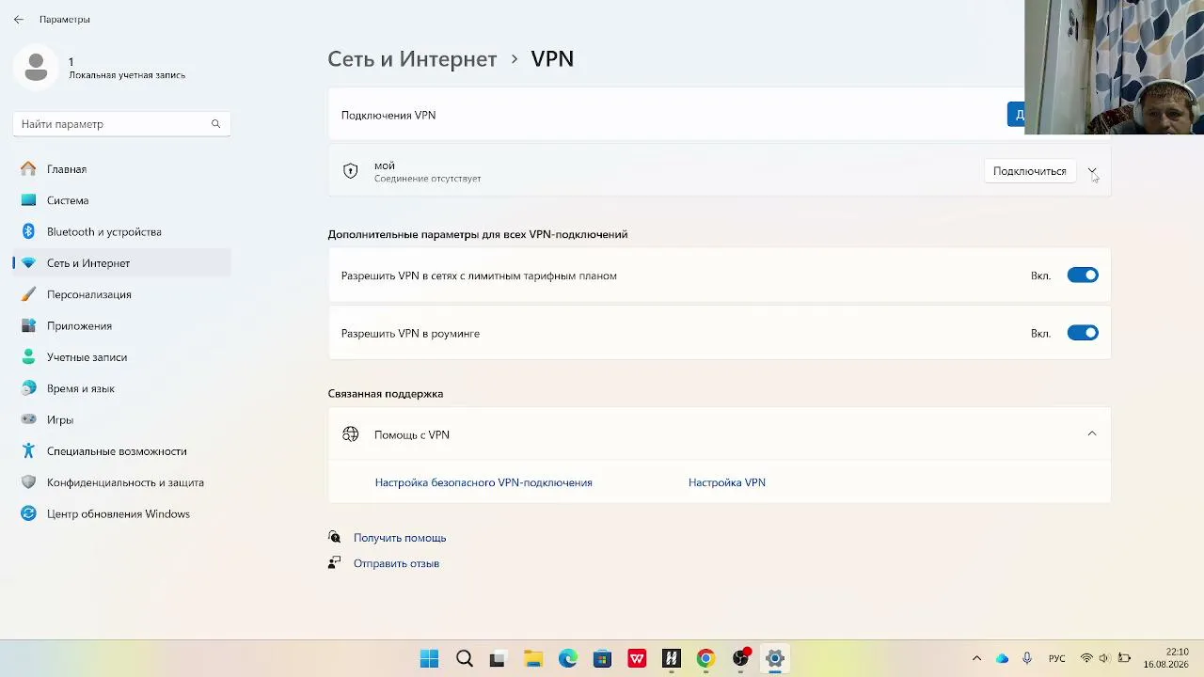Click the microphone tray icon
Screen dimensions: 1204x677
point(1027,658)
